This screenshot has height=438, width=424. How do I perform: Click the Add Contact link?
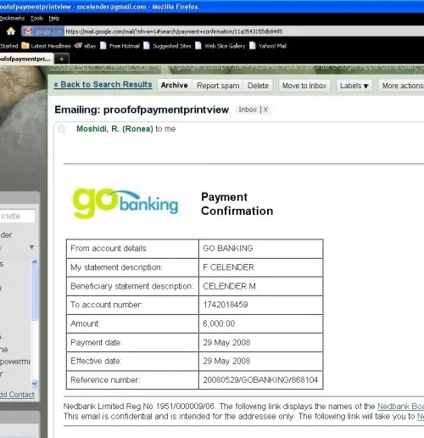[17, 395]
